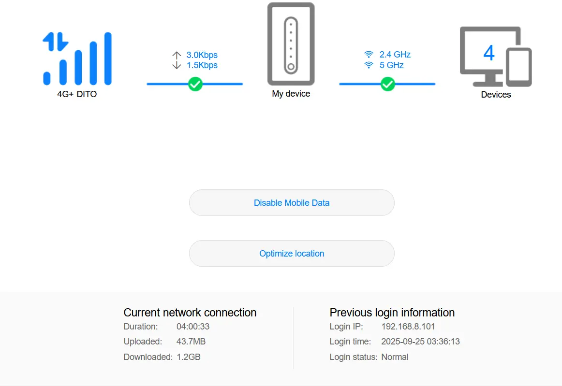562x386 pixels.
Task: Click the Disable Mobile Data button
Action: tap(292, 203)
